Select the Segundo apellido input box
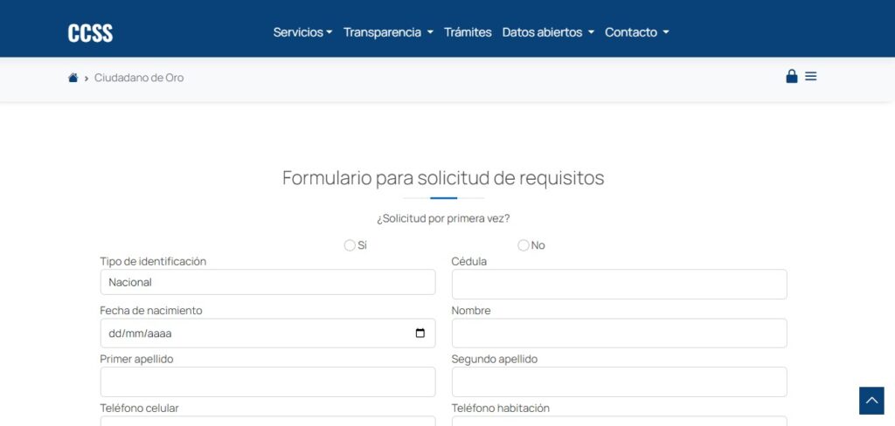 (619, 381)
